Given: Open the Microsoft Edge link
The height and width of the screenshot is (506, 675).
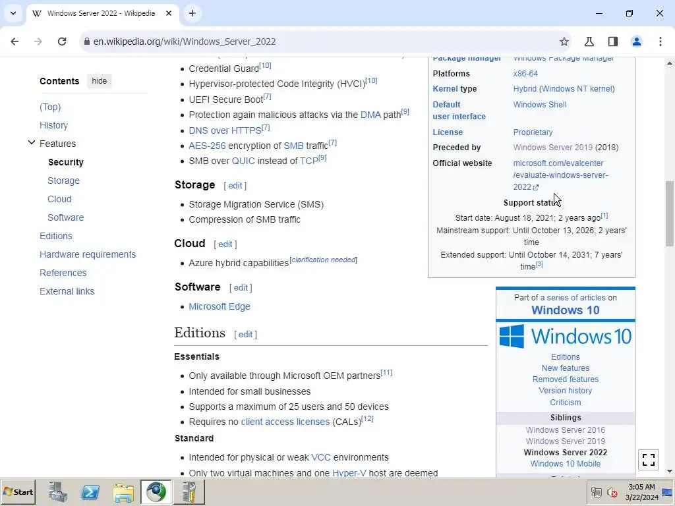Looking at the screenshot, I should tap(220, 306).
